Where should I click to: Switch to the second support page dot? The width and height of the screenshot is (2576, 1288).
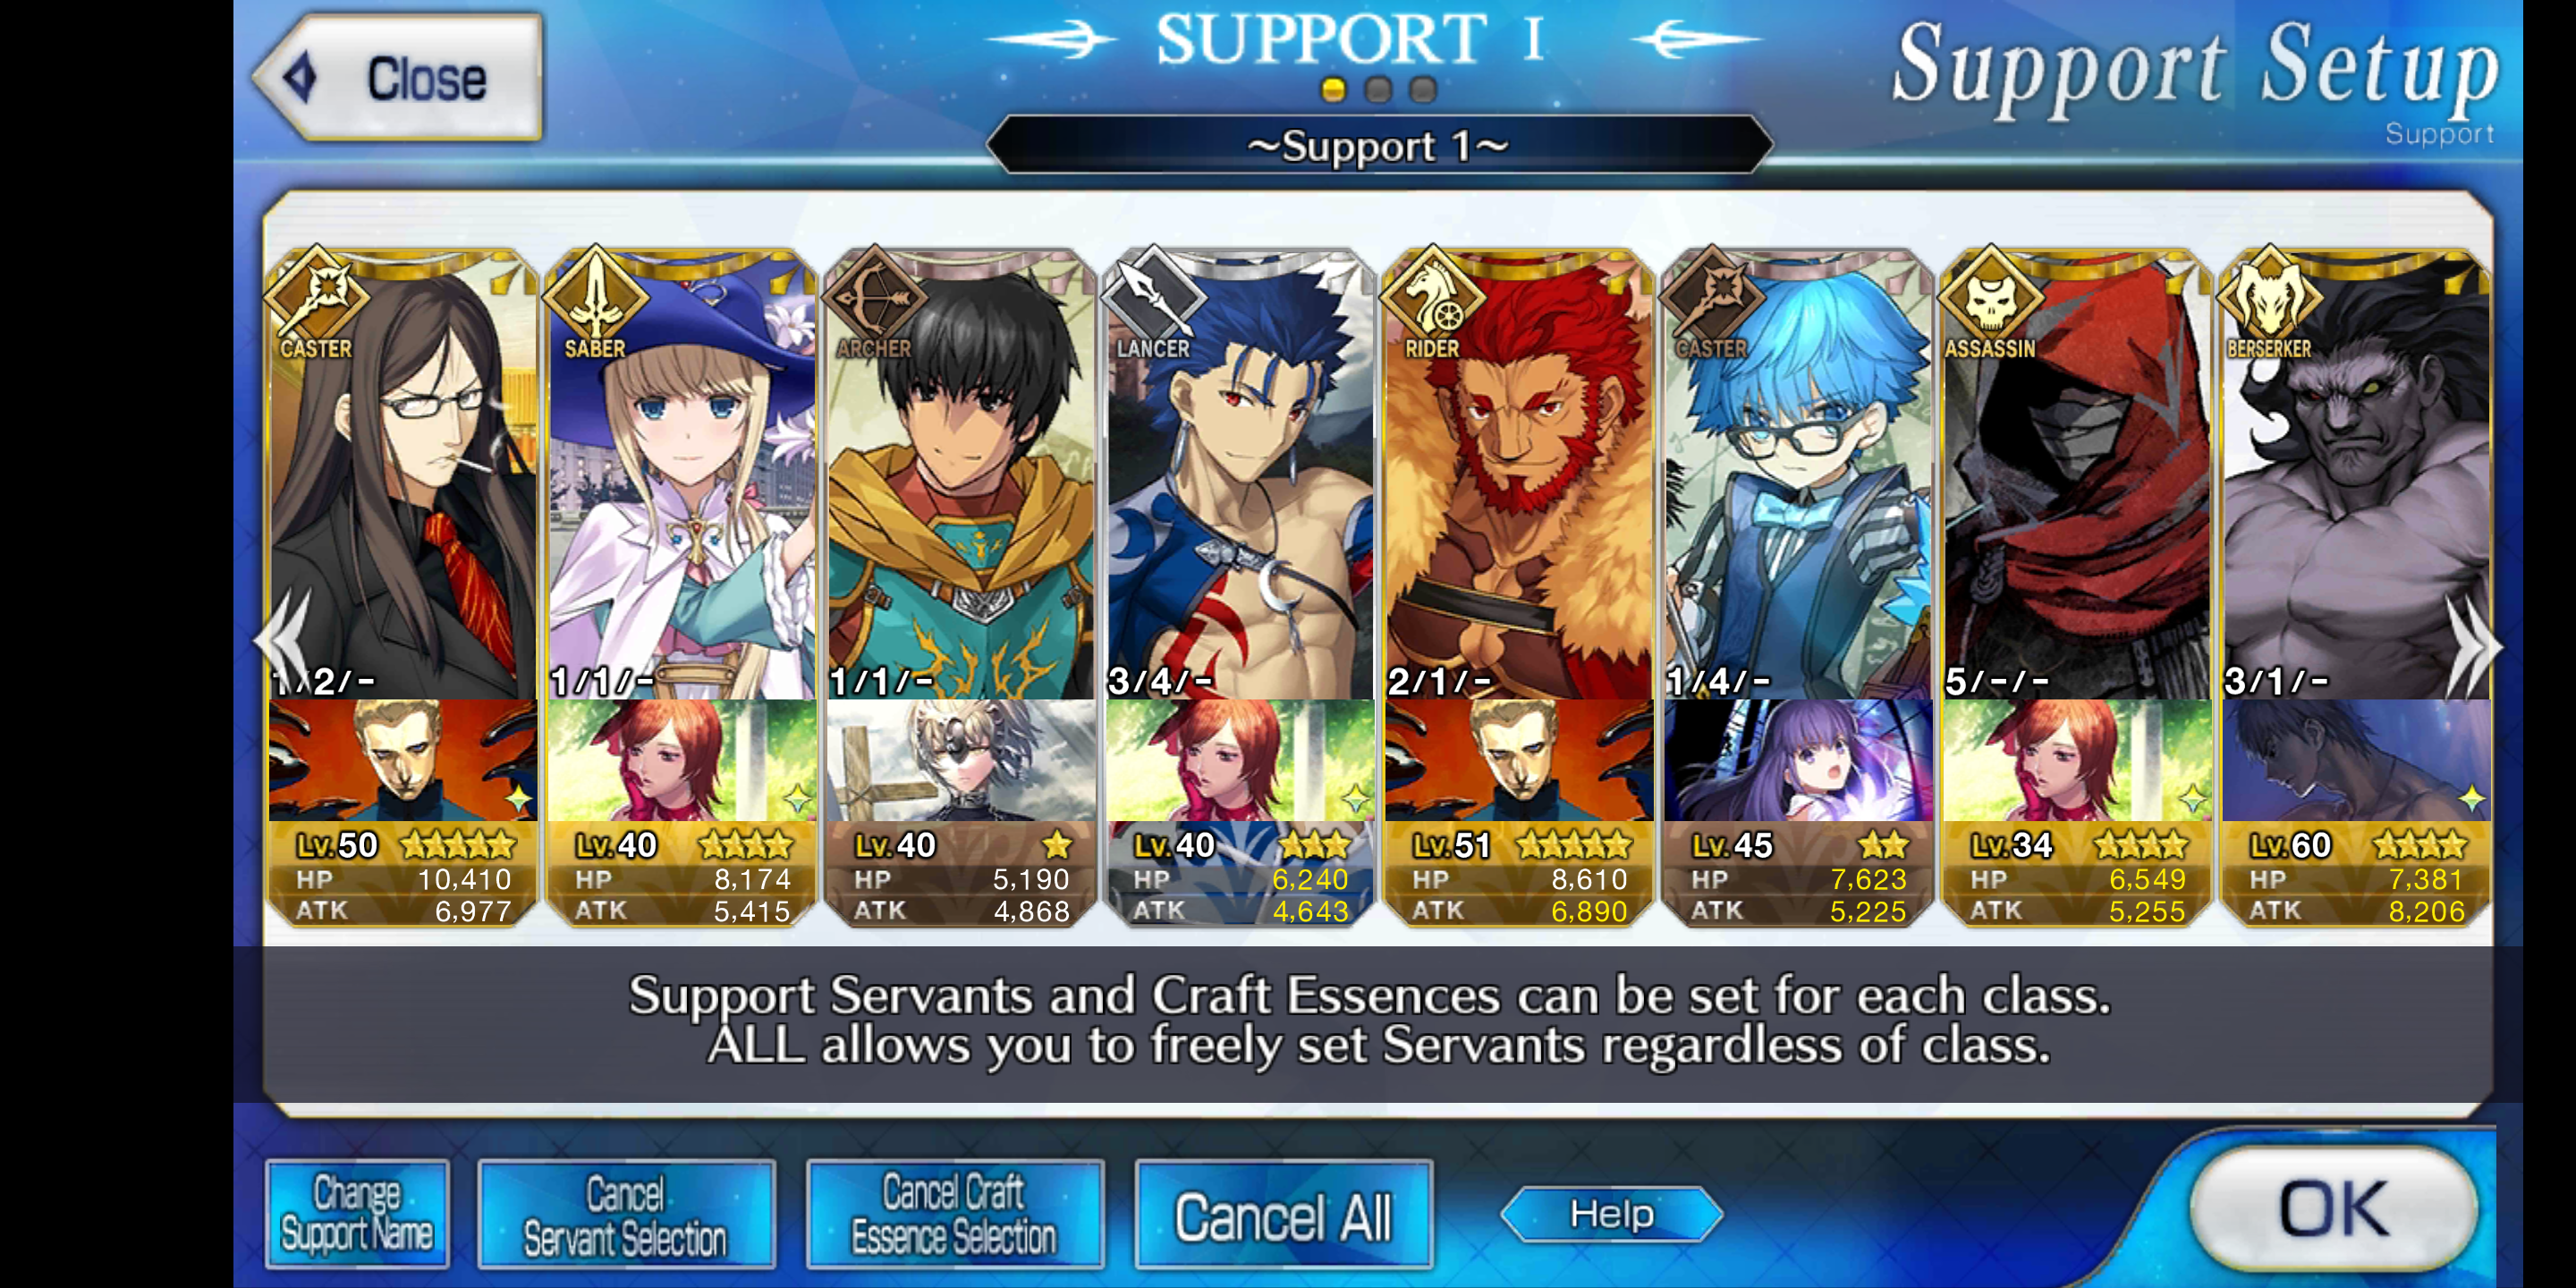point(1378,90)
